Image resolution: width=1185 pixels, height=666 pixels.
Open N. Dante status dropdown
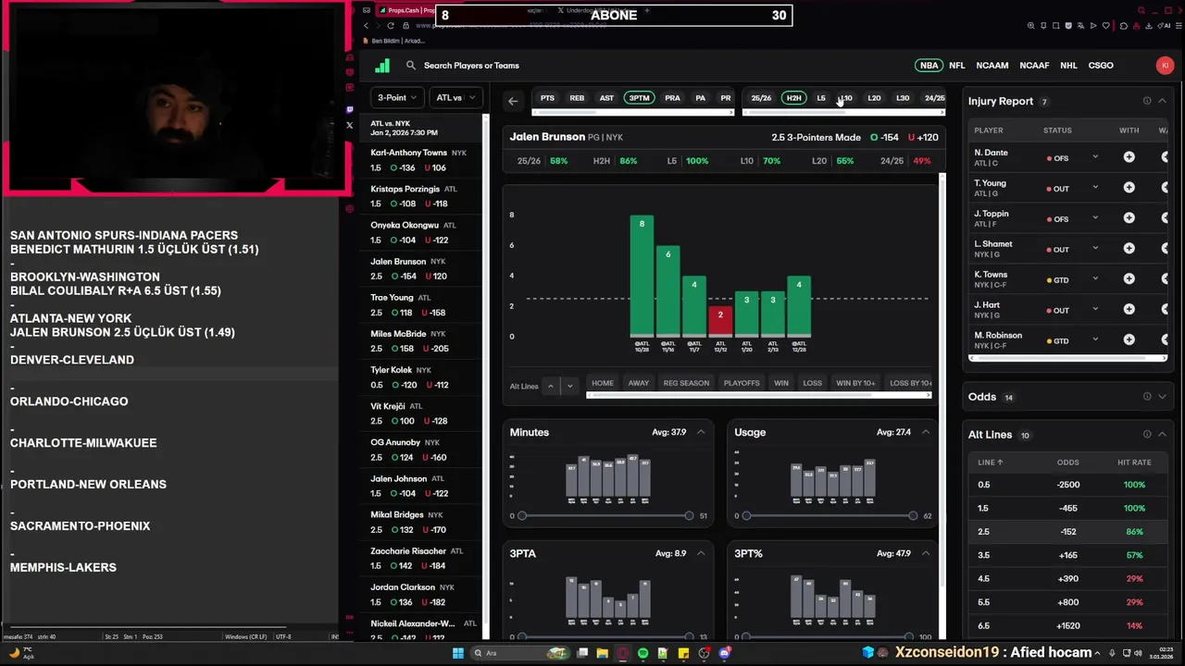[x=1094, y=157]
